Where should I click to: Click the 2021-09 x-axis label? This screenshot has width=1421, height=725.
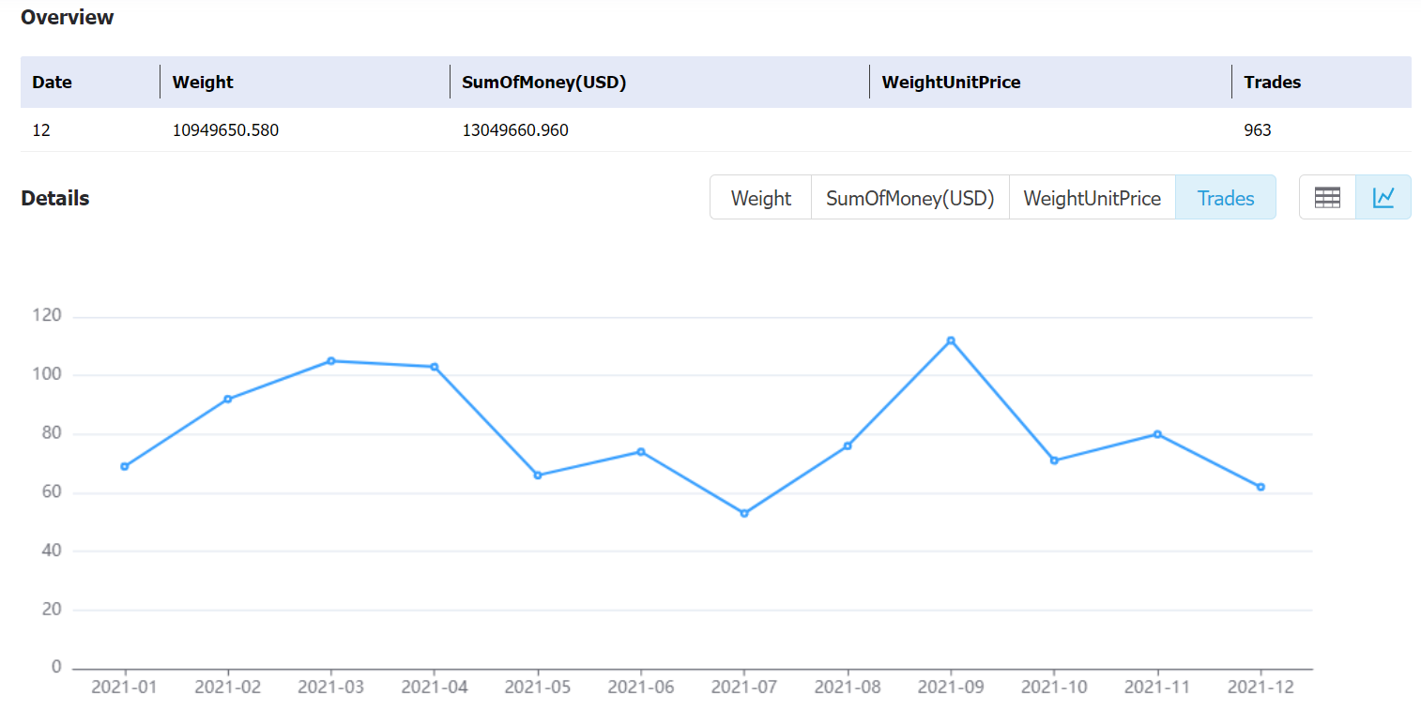pyautogui.click(x=951, y=687)
